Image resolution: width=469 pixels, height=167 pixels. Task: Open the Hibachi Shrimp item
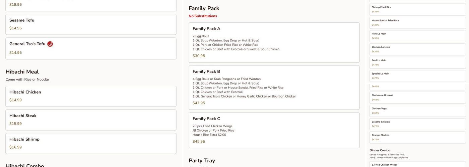coord(91,144)
